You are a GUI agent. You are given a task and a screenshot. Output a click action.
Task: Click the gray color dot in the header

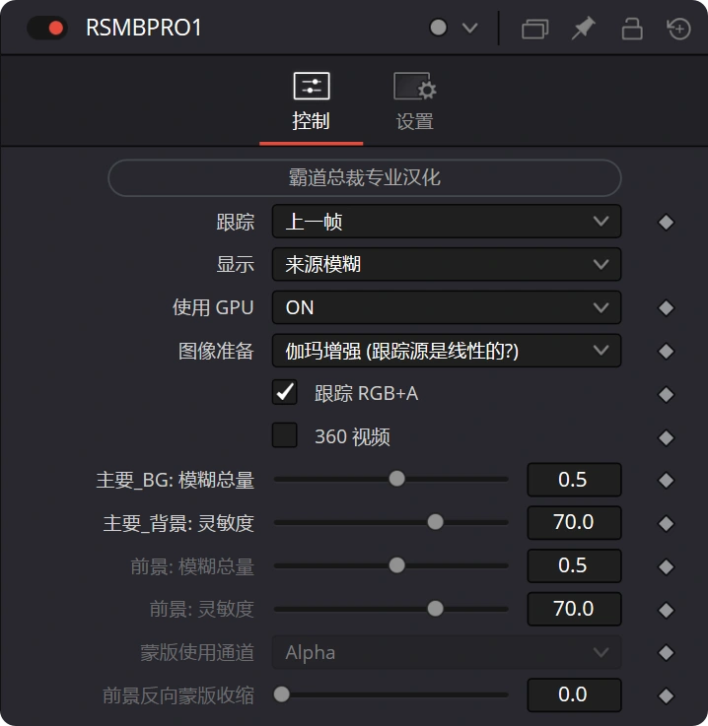(438, 28)
